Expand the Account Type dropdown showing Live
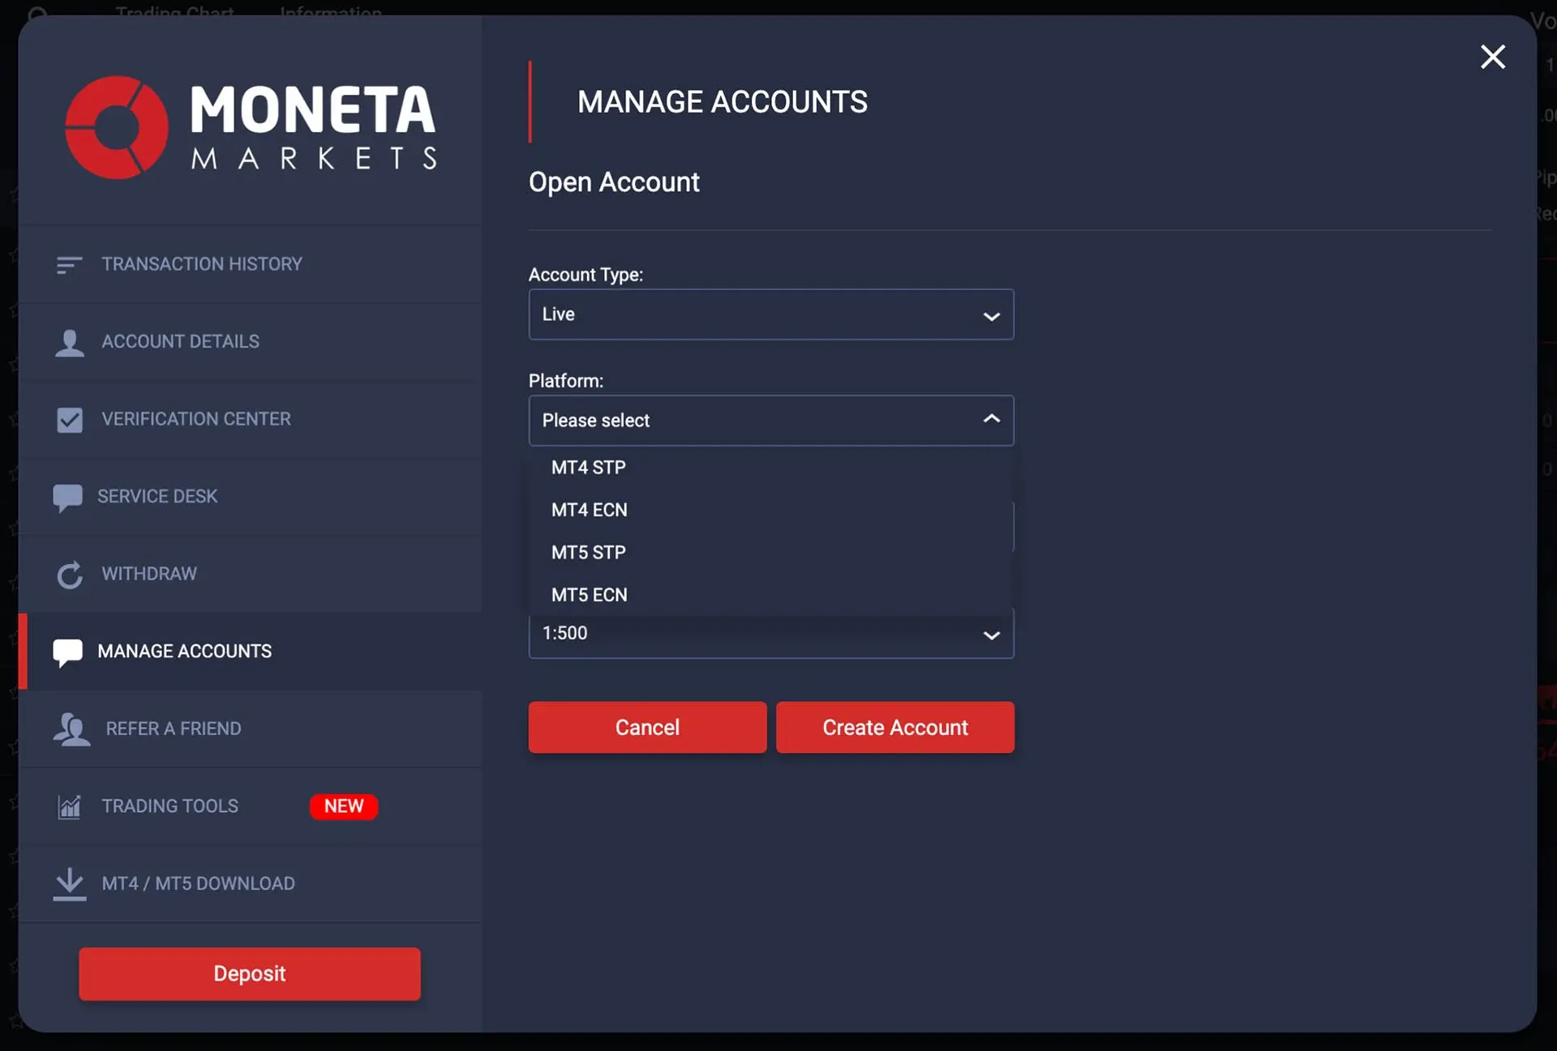The image size is (1557, 1051). (x=770, y=314)
